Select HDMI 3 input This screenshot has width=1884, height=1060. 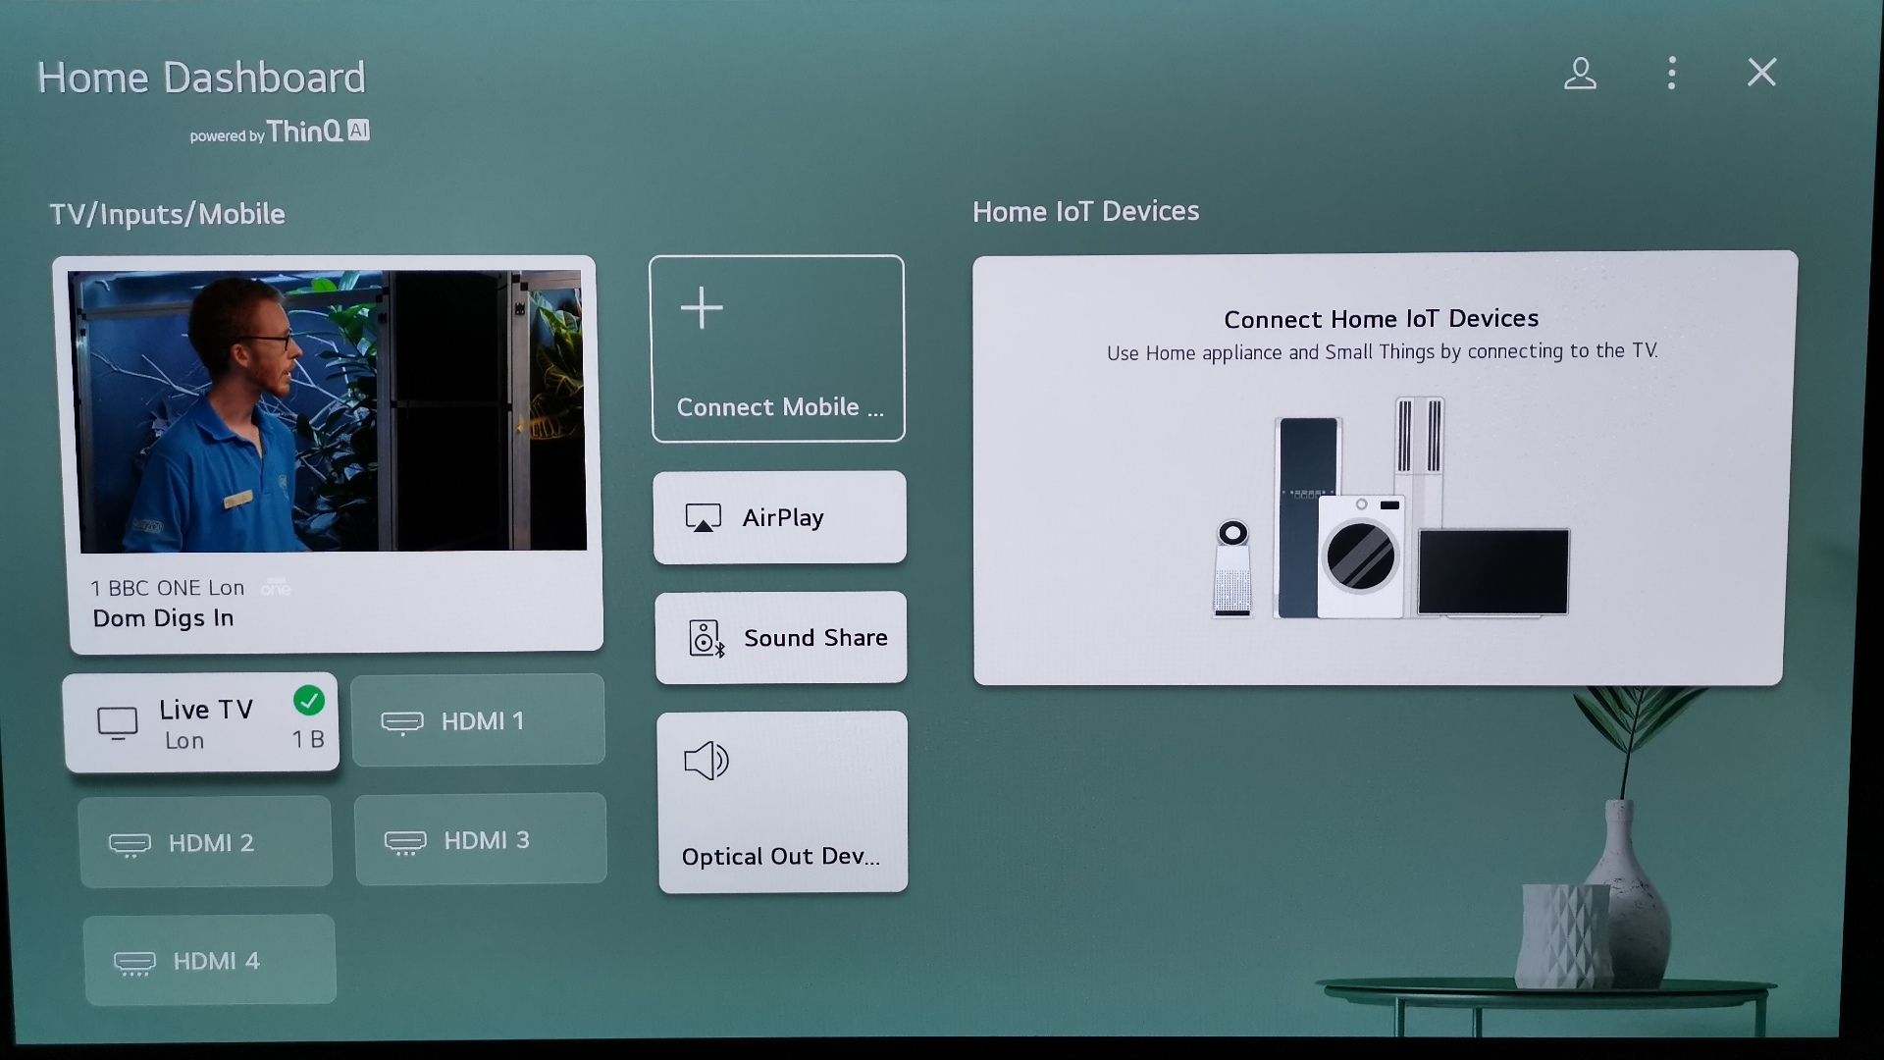pyautogui.click(x=480, y=841)
